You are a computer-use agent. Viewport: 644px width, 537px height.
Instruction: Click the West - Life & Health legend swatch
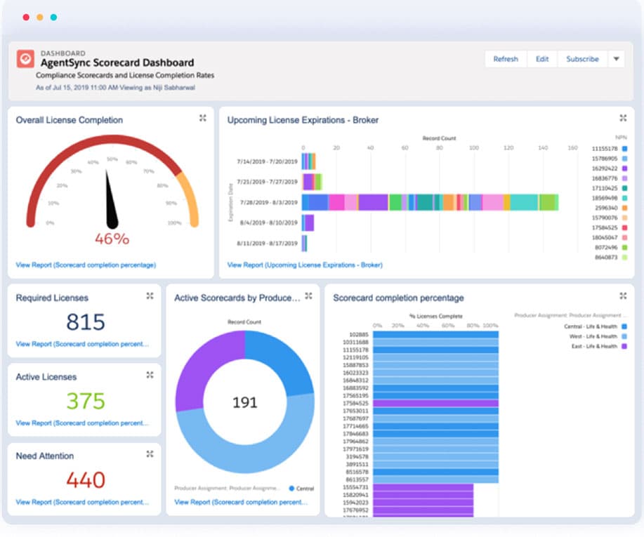click(x=624, y=336)
